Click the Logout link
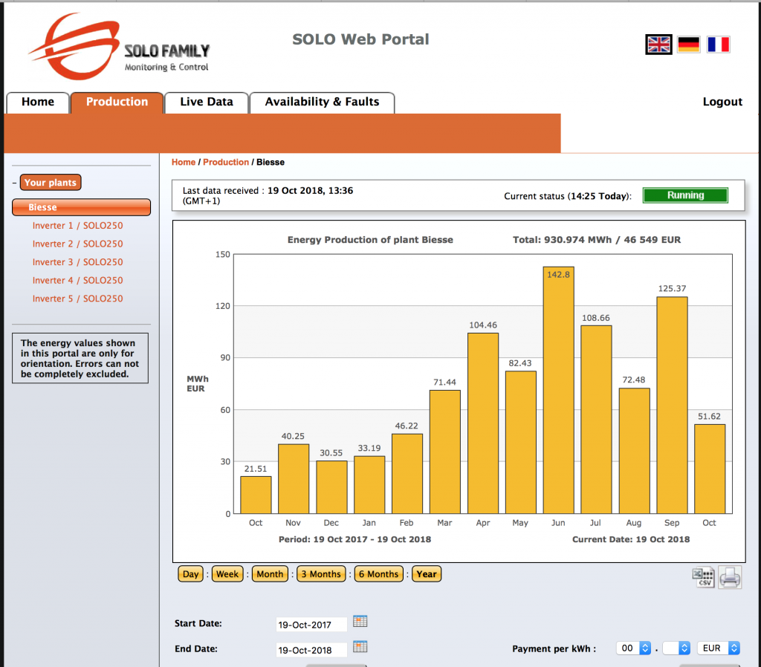This screenshot has height=667, width=761. (x=722, y=102)
